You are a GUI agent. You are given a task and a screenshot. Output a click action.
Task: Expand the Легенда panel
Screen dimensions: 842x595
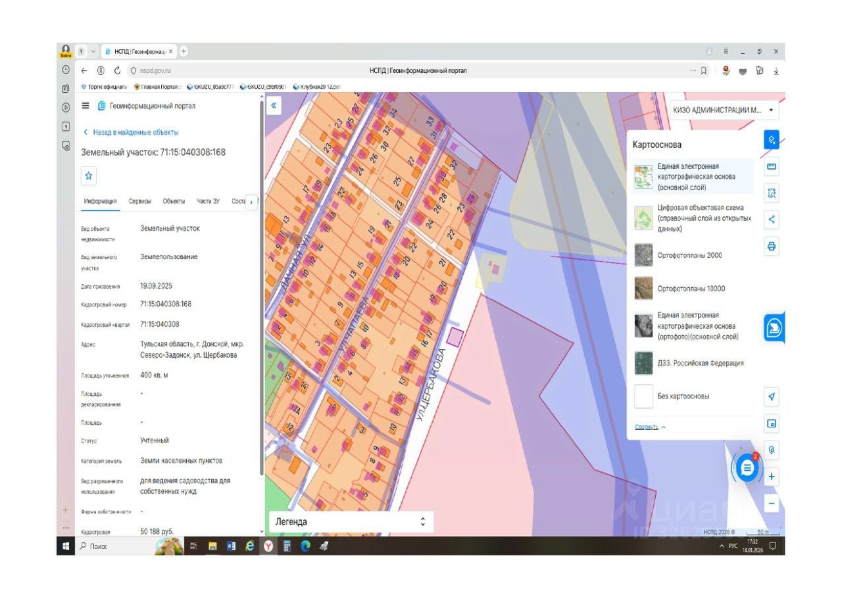[x=351, y=522]
